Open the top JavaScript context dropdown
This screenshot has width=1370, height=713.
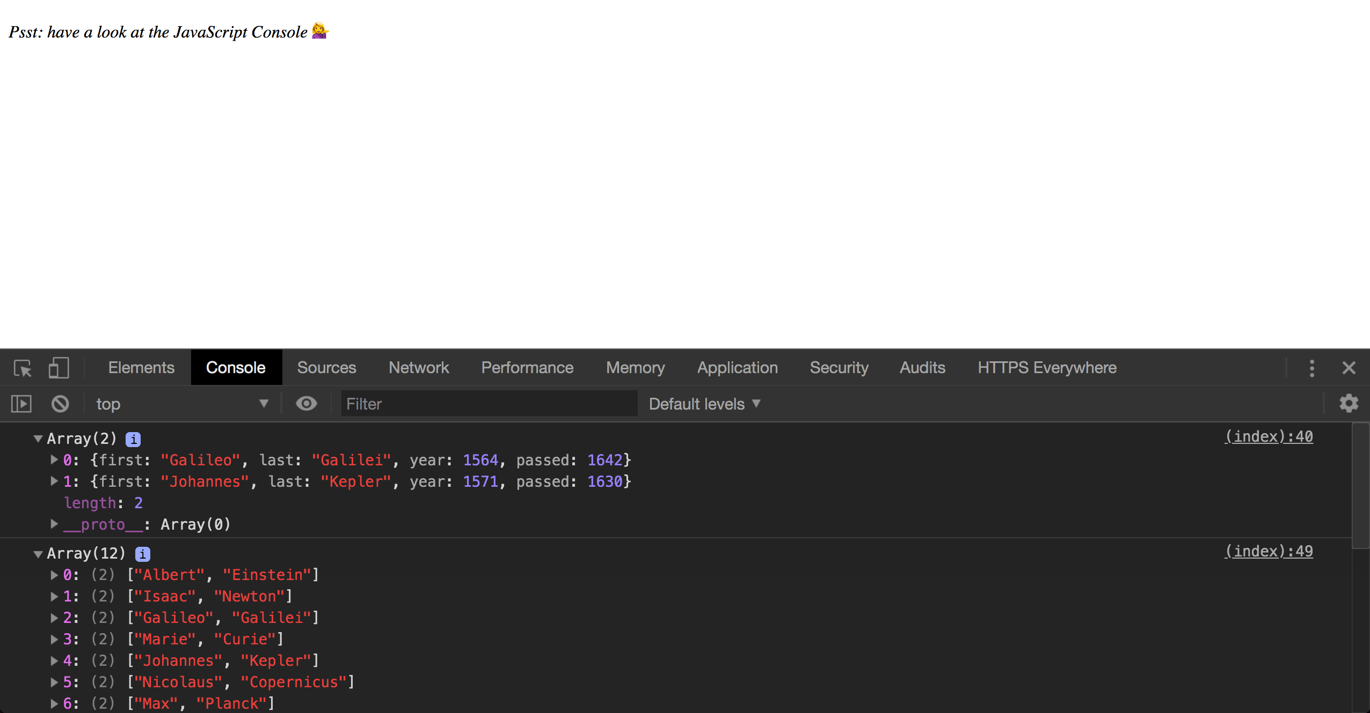click(181, 404)
